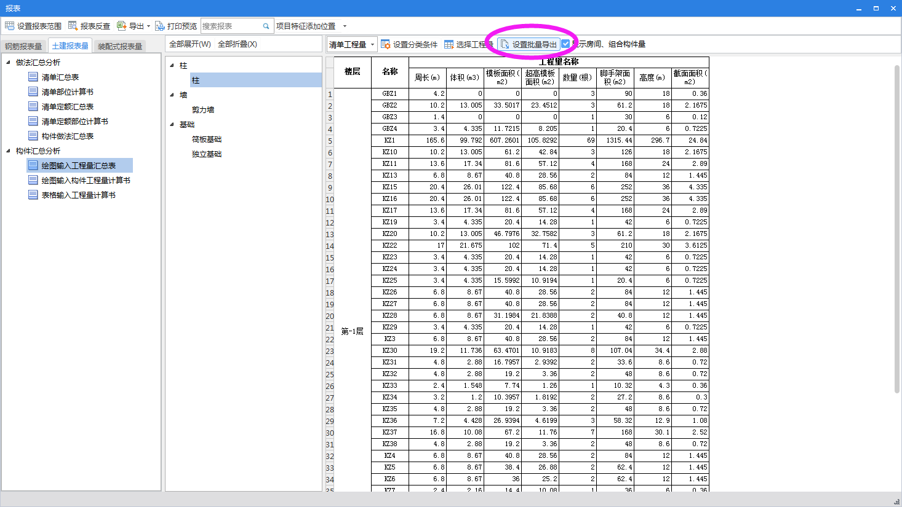The width and height of the screenshot is (902, 507).
Task: Click the resize grip in the status bar corner
Action: 896,501
